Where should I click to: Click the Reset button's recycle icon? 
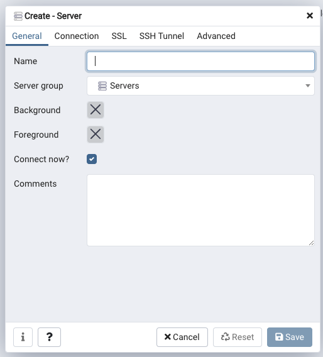coord(226,337)
